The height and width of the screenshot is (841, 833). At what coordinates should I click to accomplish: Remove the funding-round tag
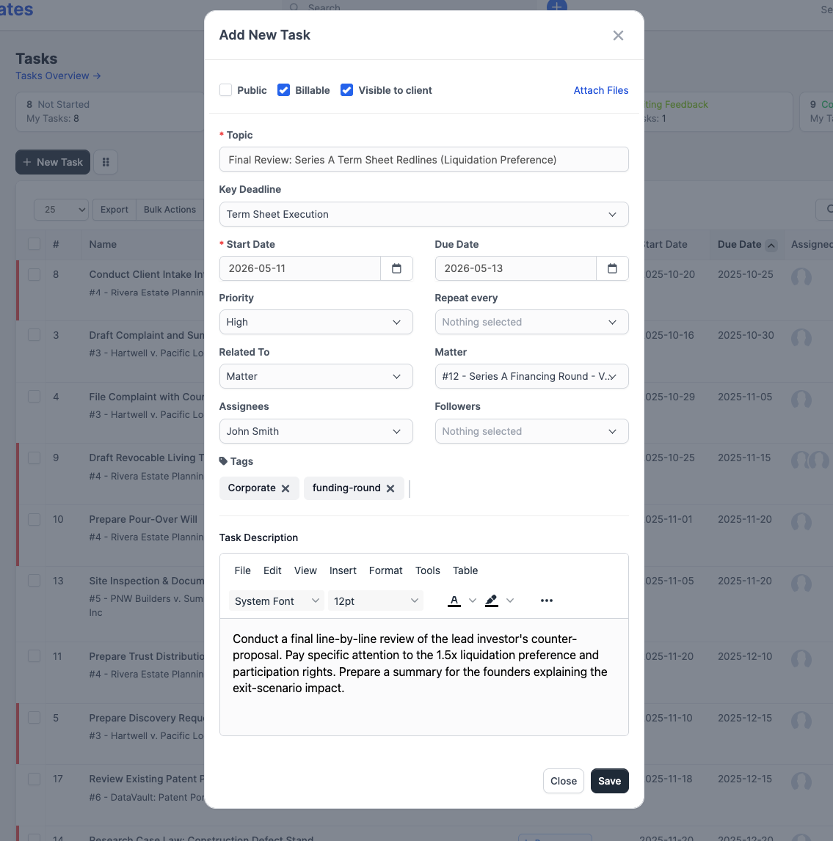click(390, 488)
